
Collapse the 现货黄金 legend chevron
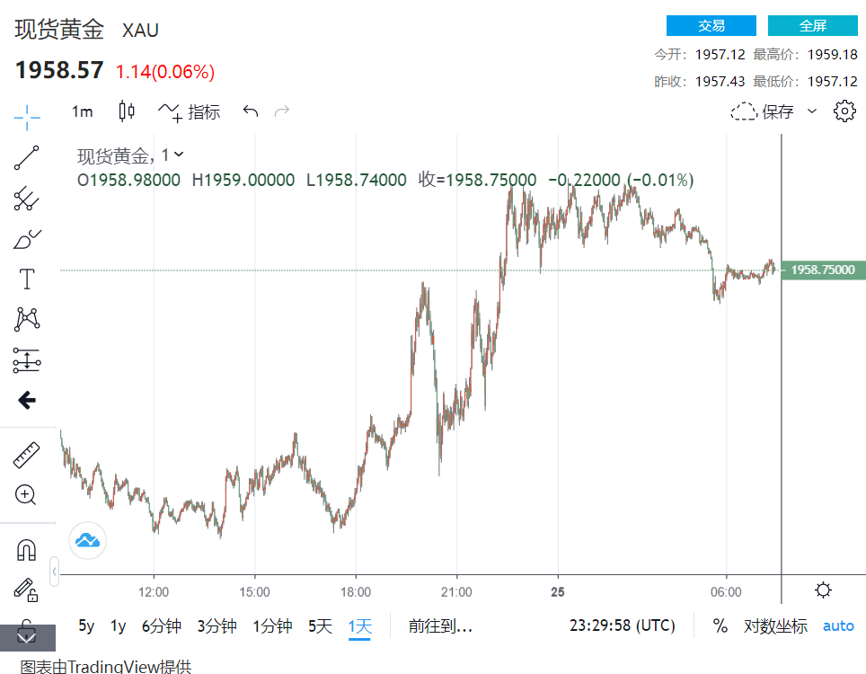point(179,155)
